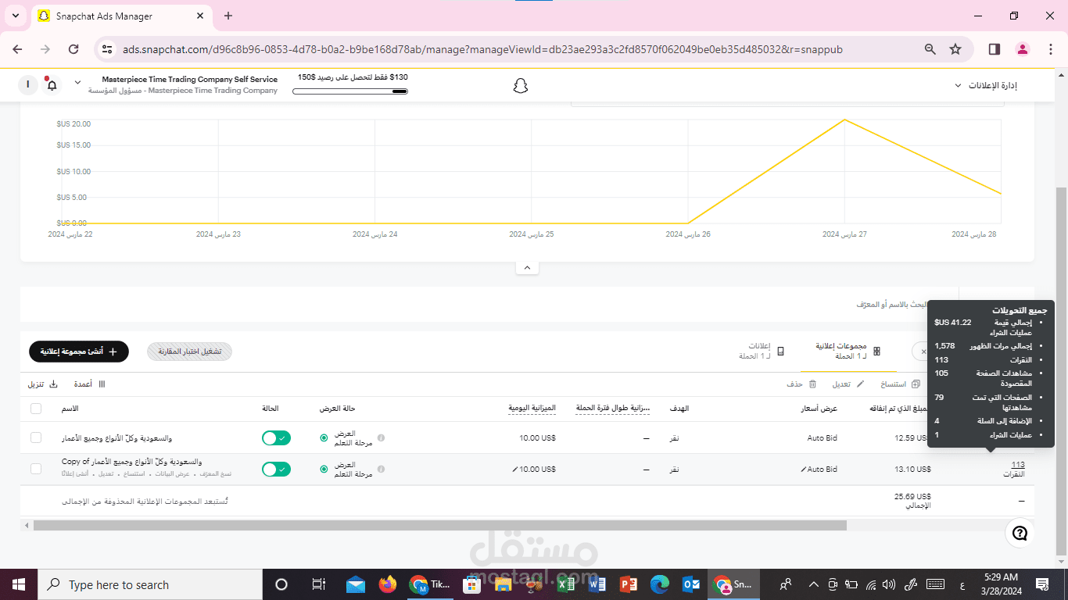
Task: Open the Mail app on the taskbar
Action: point(356,584)
